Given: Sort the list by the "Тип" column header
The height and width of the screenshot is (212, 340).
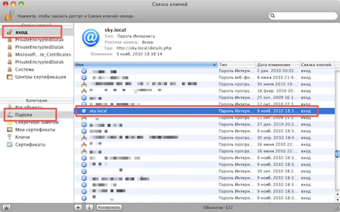Looking at the screenshot, I should 236,65.
